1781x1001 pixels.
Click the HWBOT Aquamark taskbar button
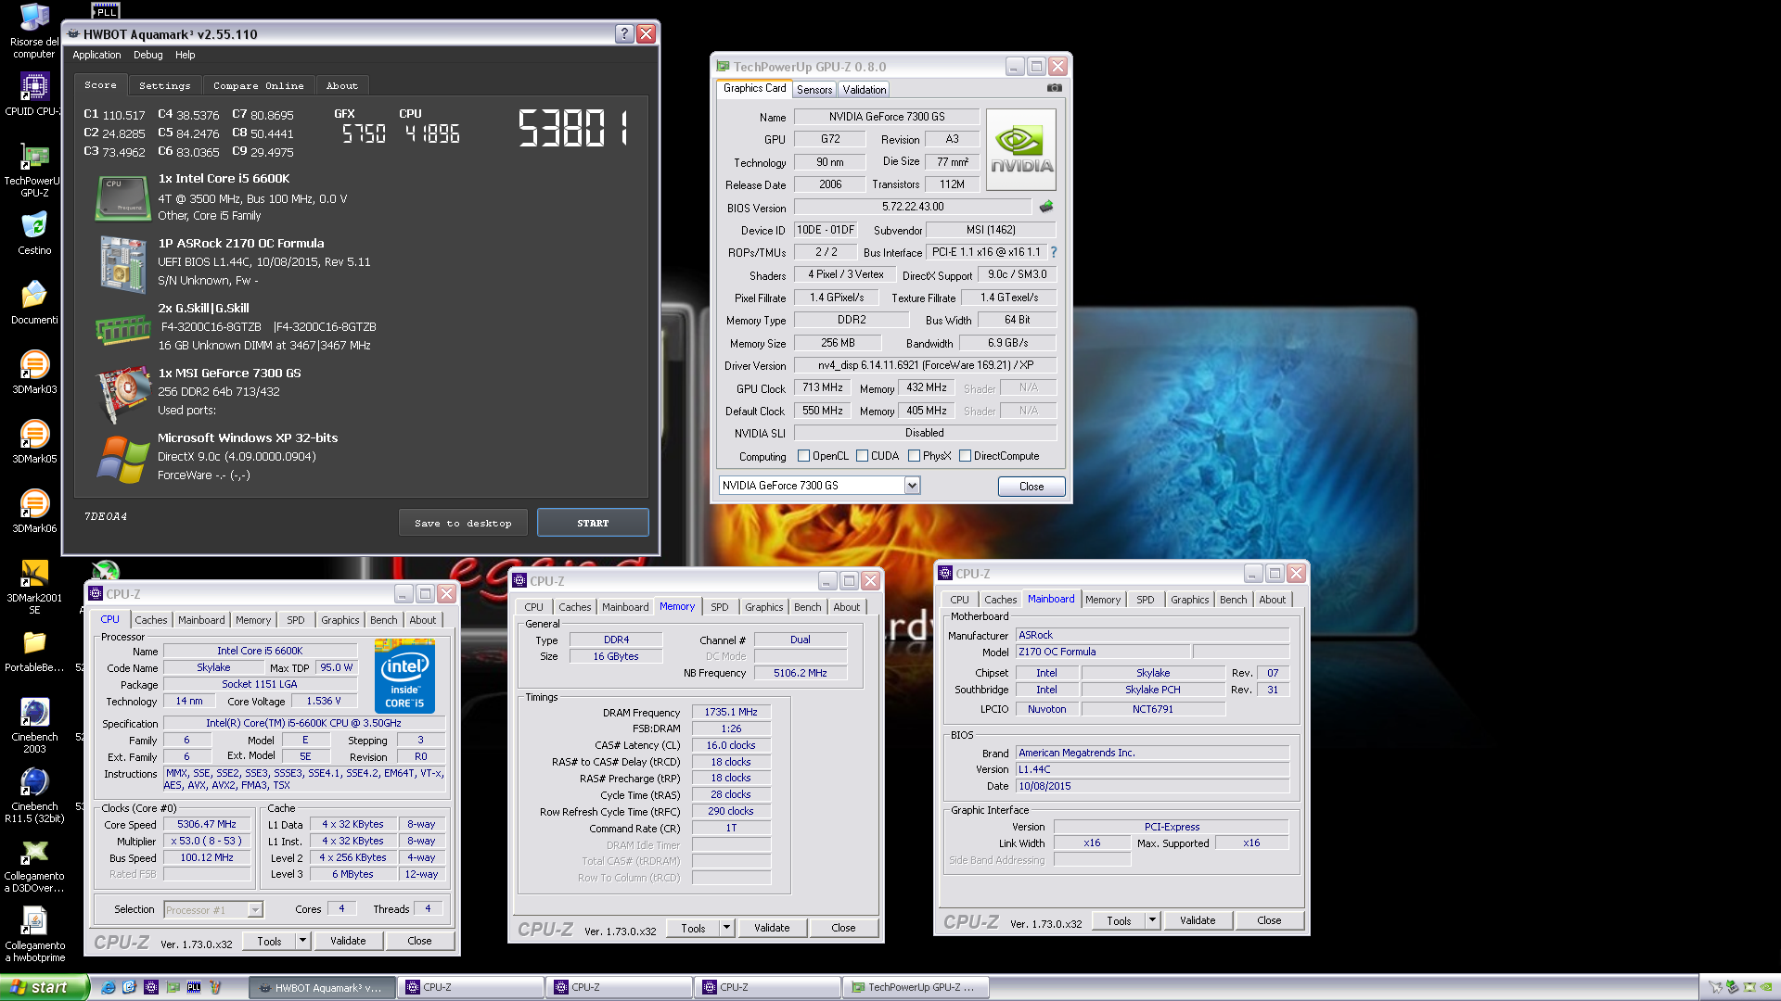pos(322,987)
